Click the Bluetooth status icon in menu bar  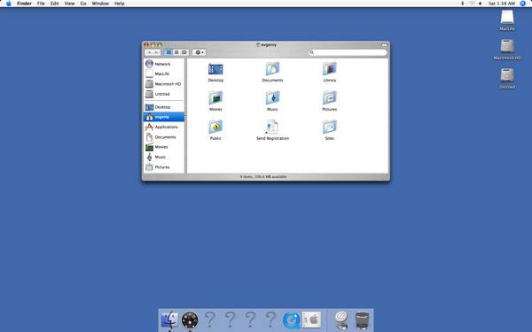tap(463, 4)
